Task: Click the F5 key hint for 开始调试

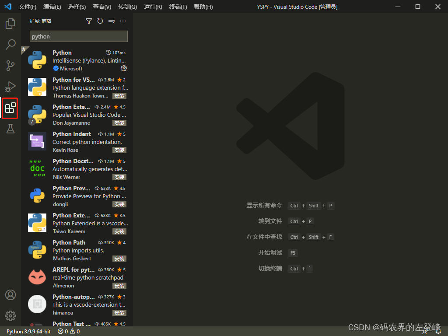Action: coord(293,253)
